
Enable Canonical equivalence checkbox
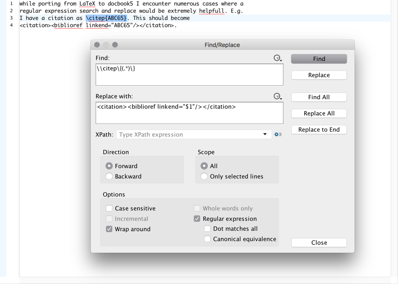207,239
